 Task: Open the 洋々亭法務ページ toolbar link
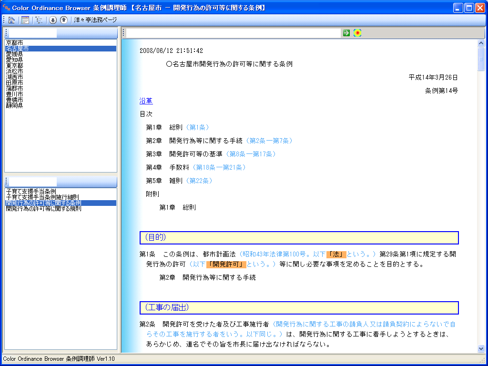[95, 20]
